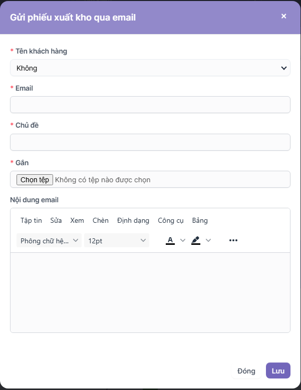The height and width of the screenshot is (390, 301).
Task: Open the system font family selector
Action: coord(49,241)
